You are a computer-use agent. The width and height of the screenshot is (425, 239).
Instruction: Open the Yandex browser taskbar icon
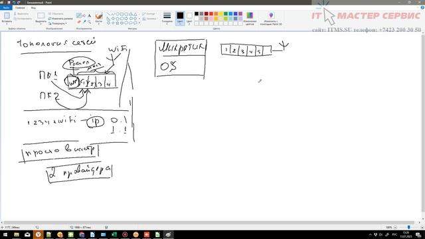click(39, 234)
